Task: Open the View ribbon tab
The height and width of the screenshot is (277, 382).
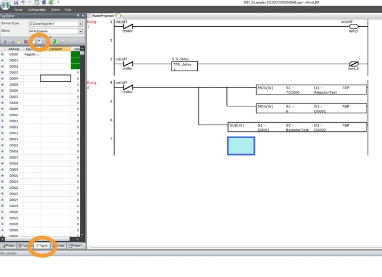Action: tap(68, 10)
